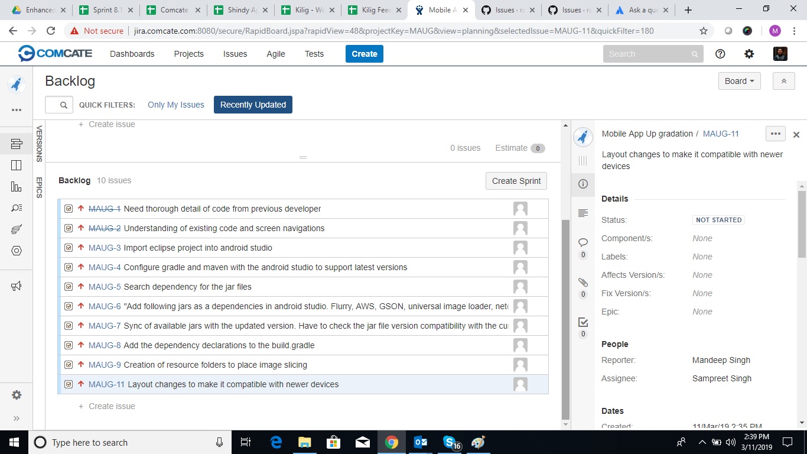Screen dimensions: 807x454
Task: Open the Releases ship icon in sidebar
Action: 17,229
